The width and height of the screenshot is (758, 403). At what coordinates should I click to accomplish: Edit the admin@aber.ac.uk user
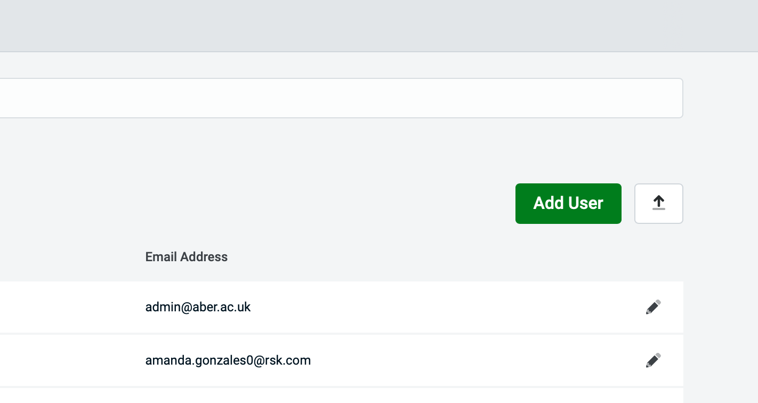click(x=653, y=307)
